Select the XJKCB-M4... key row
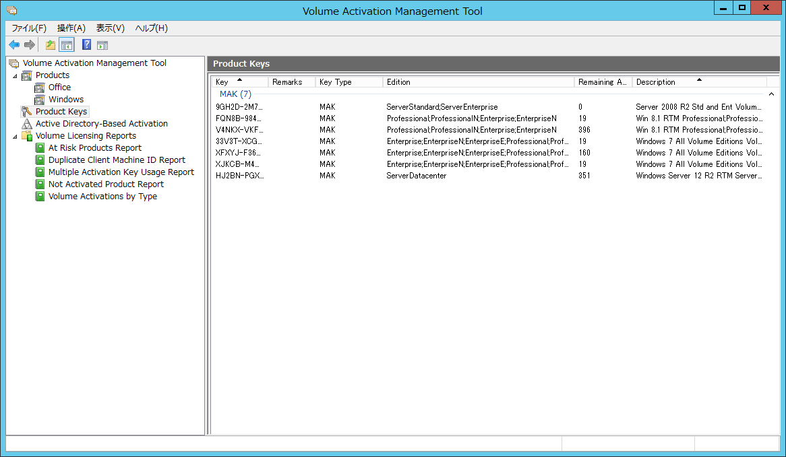786x457 pixels. 489,165
